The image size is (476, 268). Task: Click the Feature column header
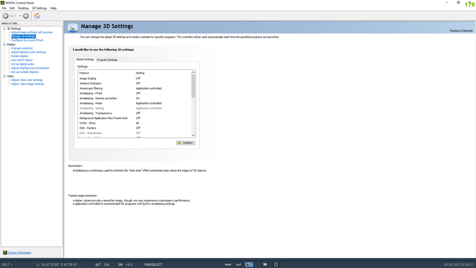tap(106, 73)
